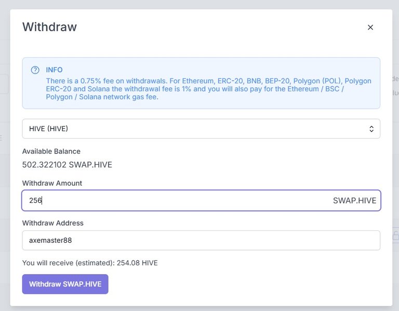Click the Withdraw Address label
The image size is (399, 311).
[53, 223]
